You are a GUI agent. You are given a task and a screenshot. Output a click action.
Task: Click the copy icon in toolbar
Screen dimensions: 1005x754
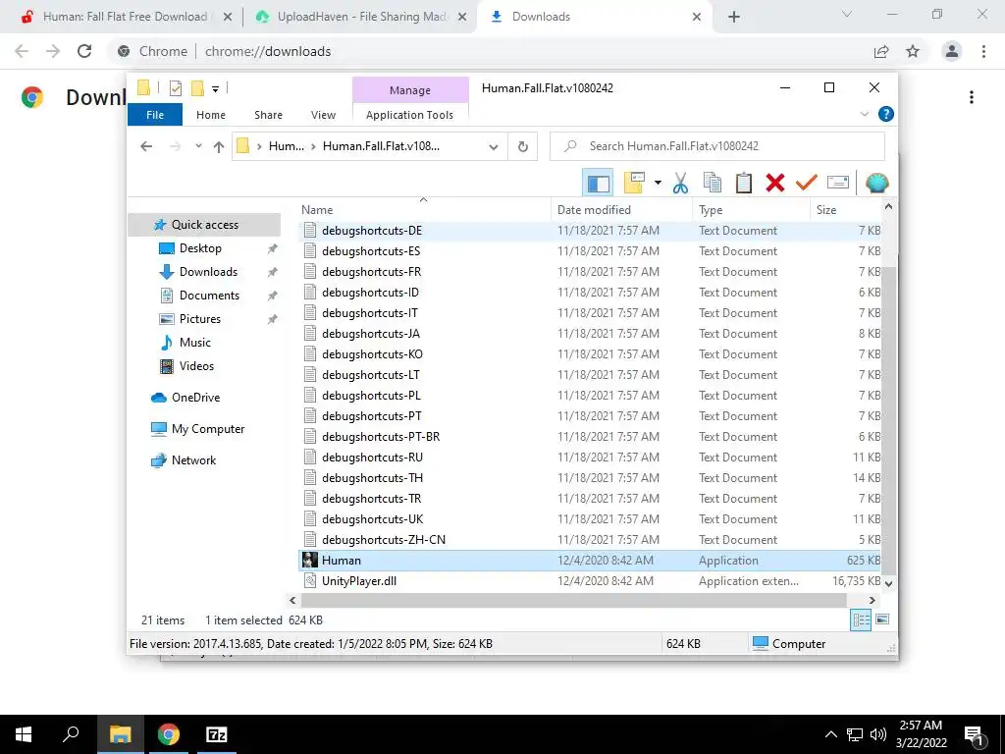[x=713, y=183]
